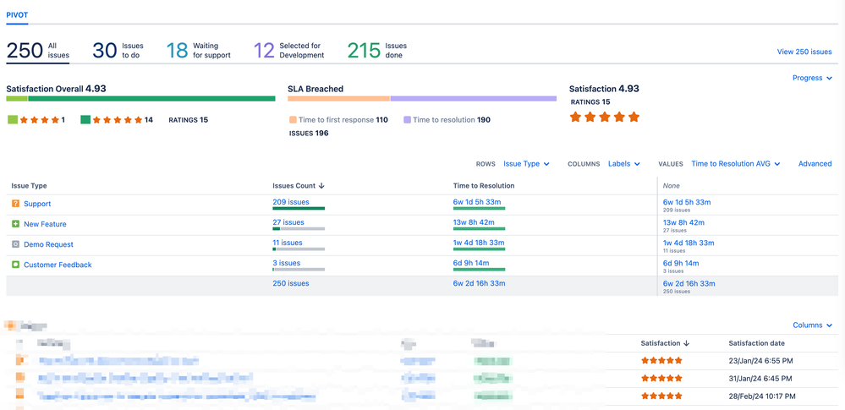This screenshot has width=845, height=410.
Task: Click the Time to Resolution column header
Action: [484, 186]
